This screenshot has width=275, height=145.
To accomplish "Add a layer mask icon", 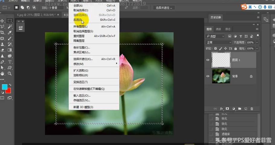I will pyautogui.click(x=227, y=109).
